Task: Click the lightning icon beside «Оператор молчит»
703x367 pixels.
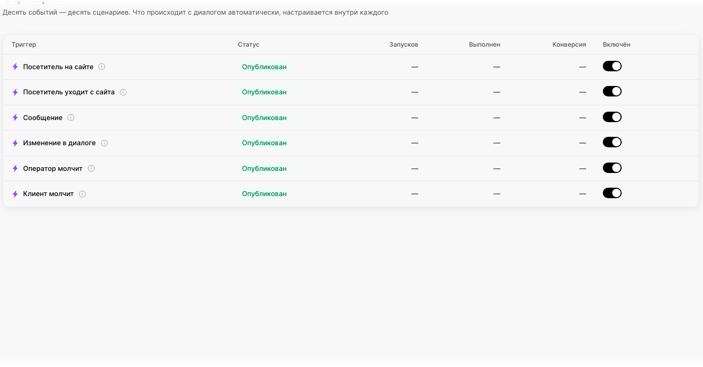Action: tap(15, 169)
